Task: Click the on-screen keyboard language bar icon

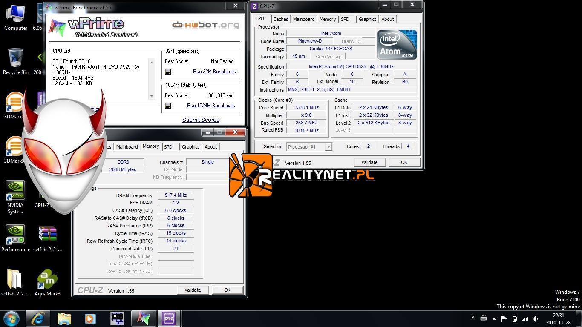Action: pyautogui.click(x=484, y=318)
